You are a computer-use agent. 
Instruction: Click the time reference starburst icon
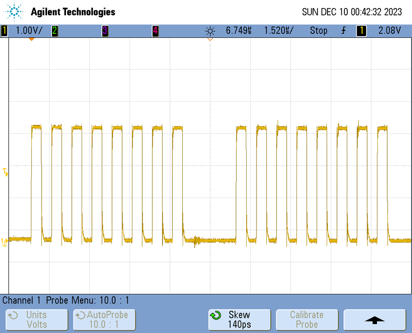point(210,31)
